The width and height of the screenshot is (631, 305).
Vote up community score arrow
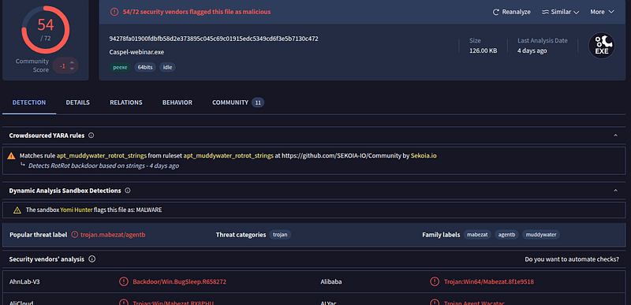(x=72, y=63)
